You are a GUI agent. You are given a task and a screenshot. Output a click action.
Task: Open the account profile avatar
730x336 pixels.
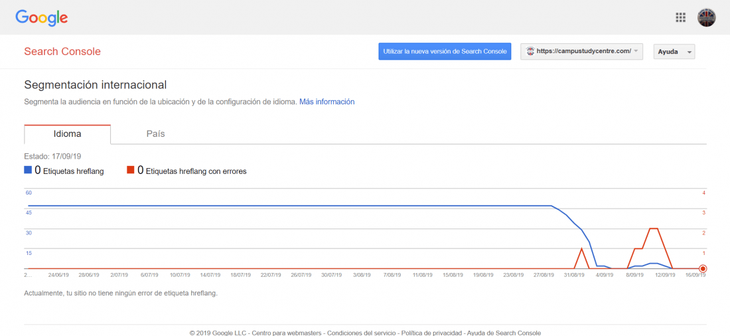[x=706, y=18]
